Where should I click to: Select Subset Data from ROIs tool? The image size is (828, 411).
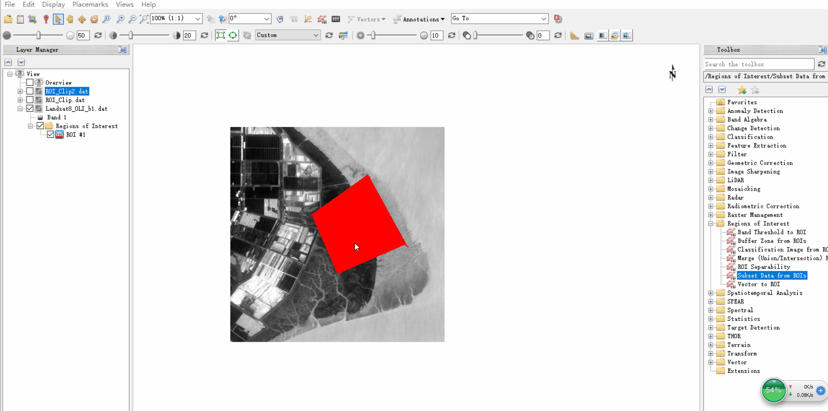click(772, 275)
